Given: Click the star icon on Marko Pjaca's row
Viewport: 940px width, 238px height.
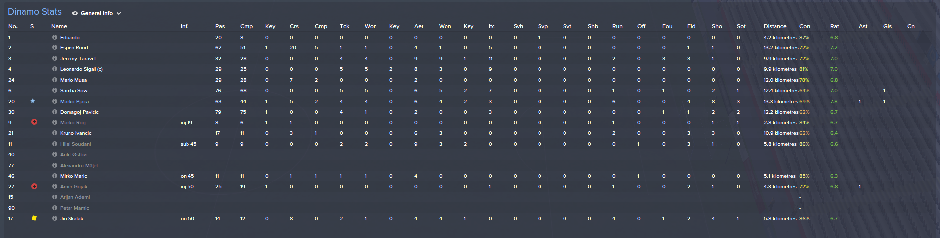Looking at the screenshot, I should click(x=33, y=101).
